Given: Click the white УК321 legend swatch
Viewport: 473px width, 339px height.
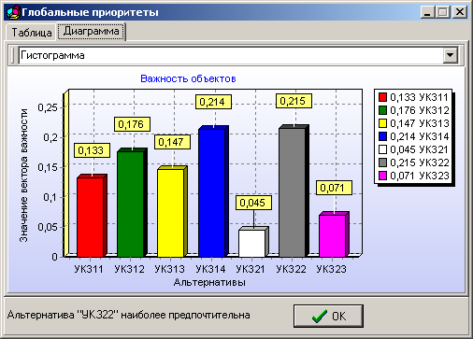Looking at the screenshot, I should point(382,149).
